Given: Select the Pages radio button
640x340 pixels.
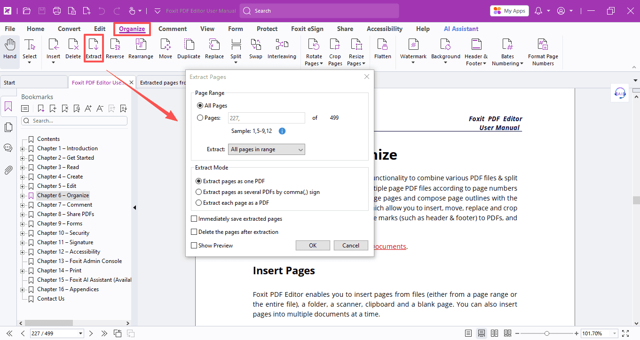Looking at the screenshot, I should pyautogui.click(x=200, y=118).
